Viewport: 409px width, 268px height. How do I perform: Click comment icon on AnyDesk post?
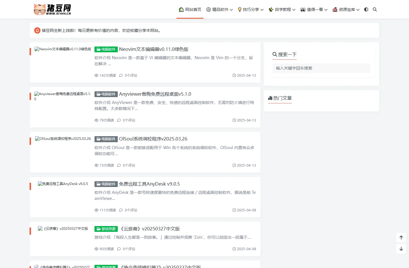[121, 210]
